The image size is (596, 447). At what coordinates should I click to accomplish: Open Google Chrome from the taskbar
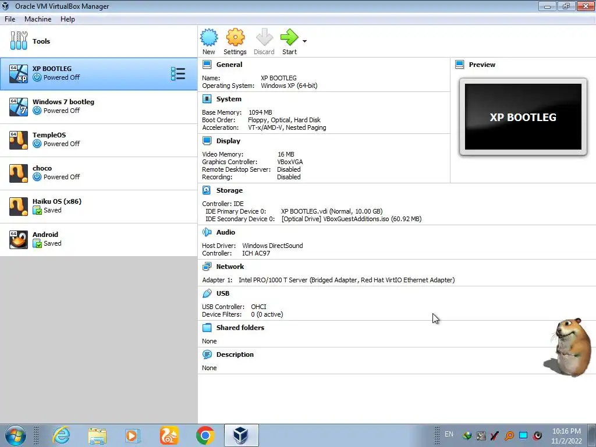[205, 435]
